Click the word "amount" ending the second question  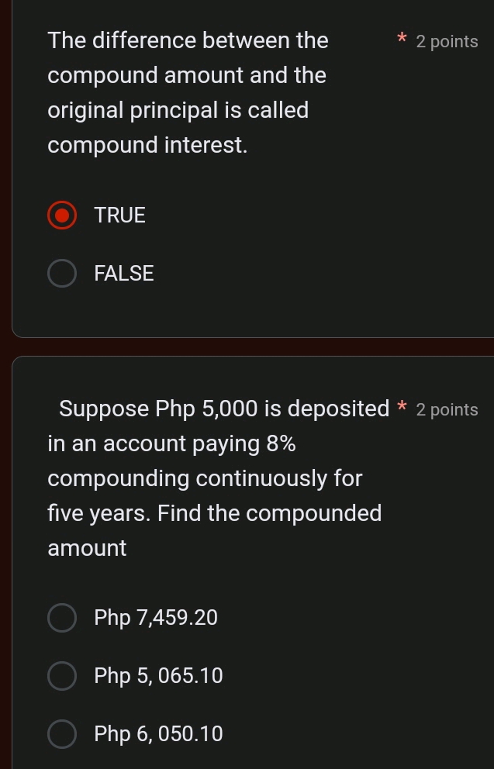87,549
